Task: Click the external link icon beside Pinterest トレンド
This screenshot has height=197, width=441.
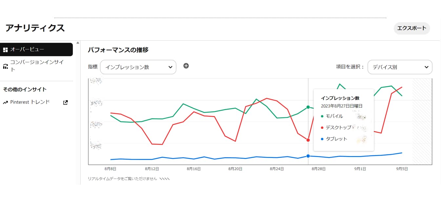Action: click(x=66, y=103)
